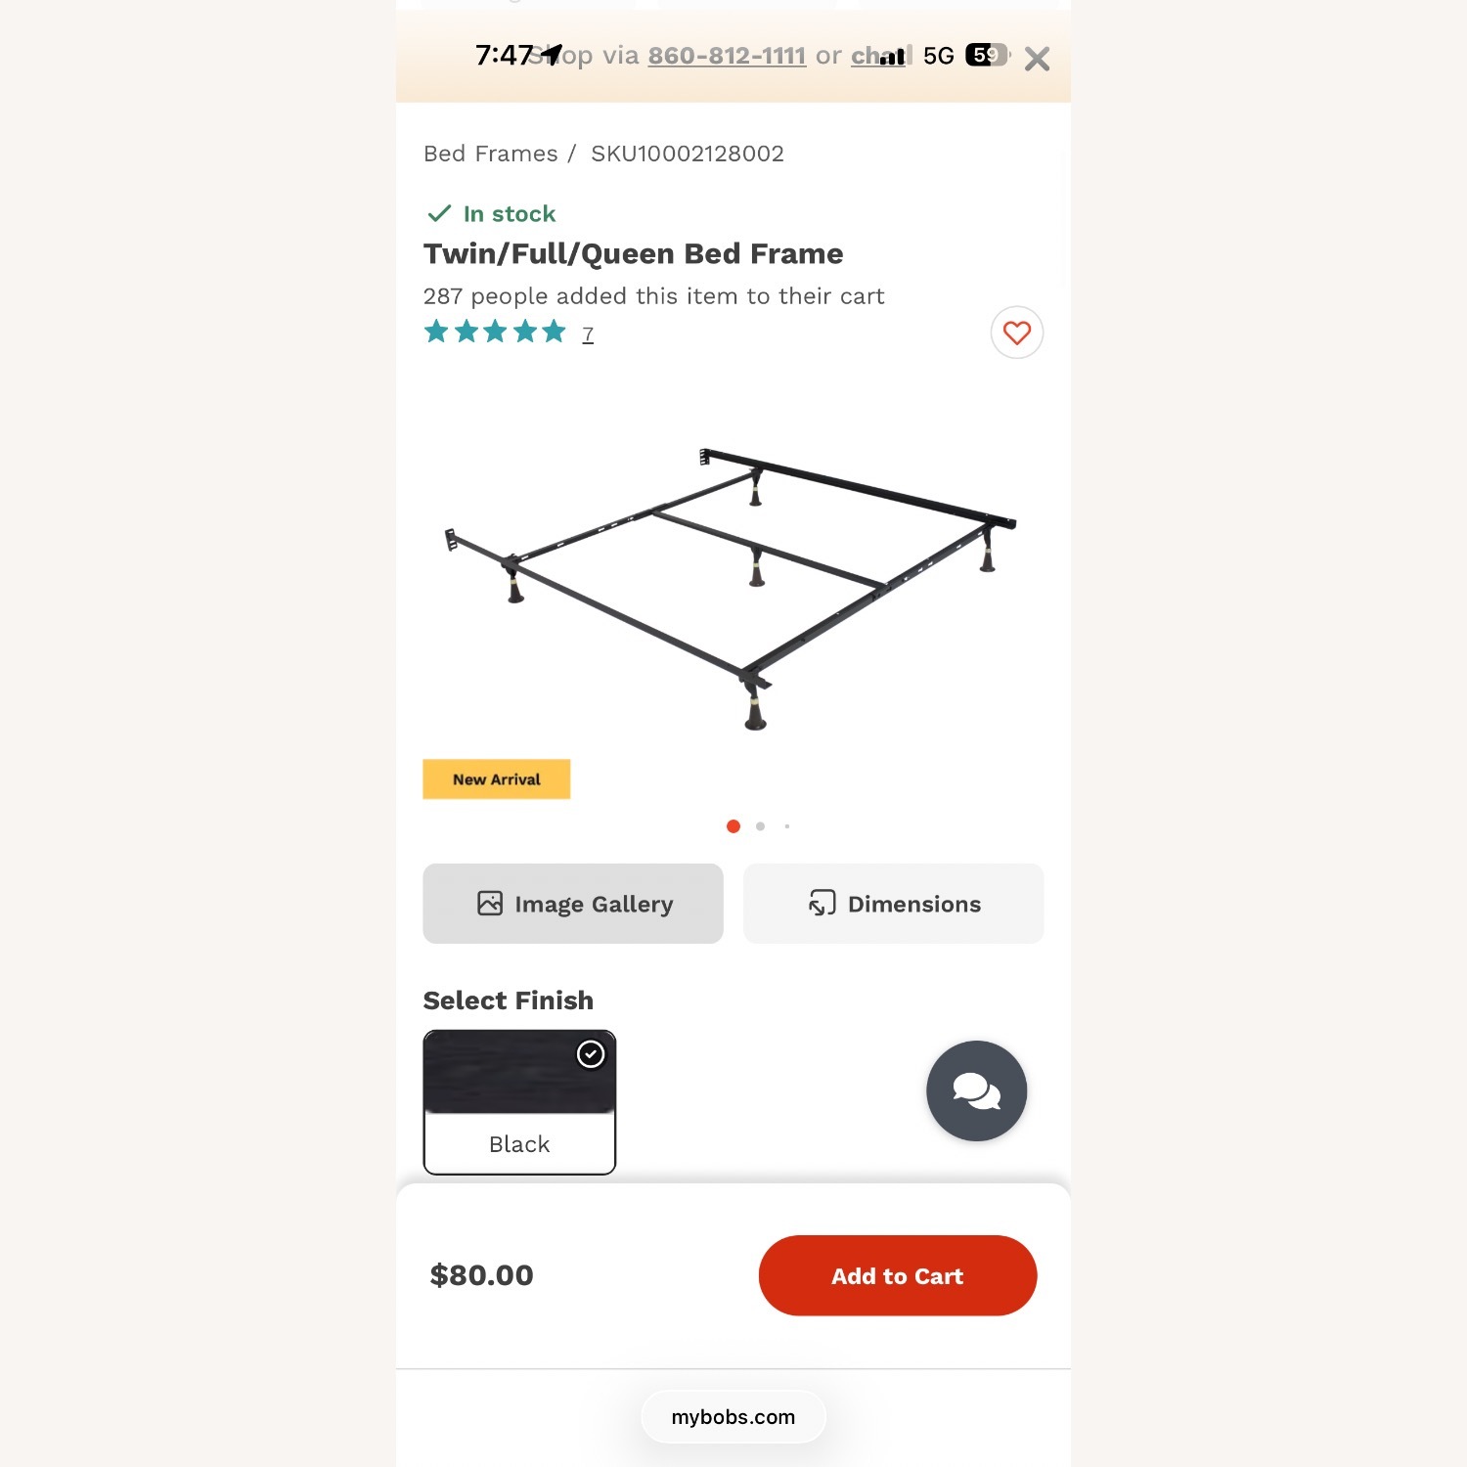The width and height of the screenshot is (1467, 1467).
Task: Select the second carousel dot
Action: coord(760,826)
